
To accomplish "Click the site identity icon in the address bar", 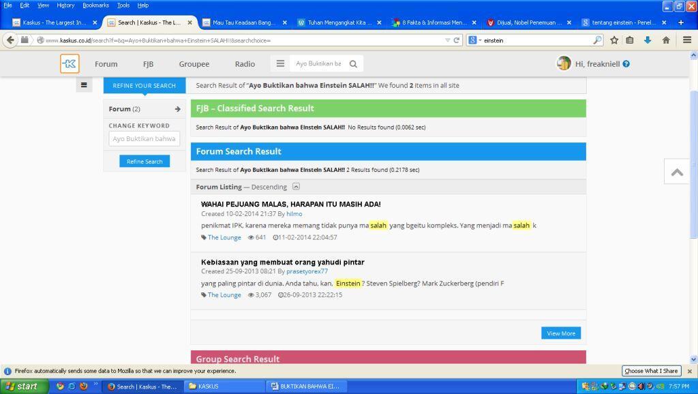I will pos(40,40).
